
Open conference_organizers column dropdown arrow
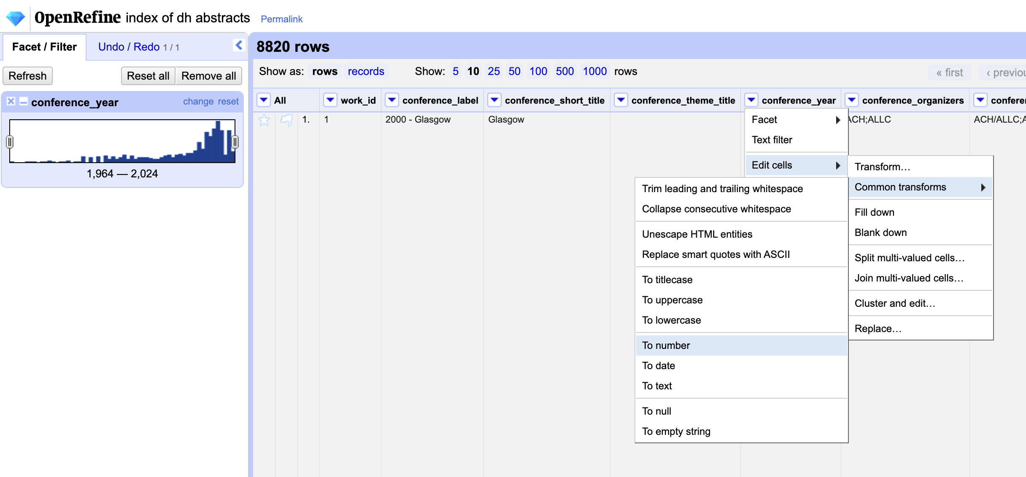pos(852,100)
